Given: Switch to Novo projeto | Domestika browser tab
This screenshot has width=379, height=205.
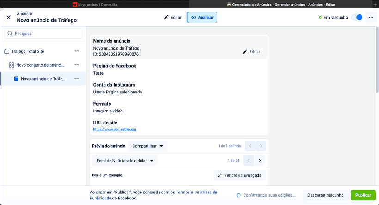Looking at the screenshot, I should pos(95,4).
